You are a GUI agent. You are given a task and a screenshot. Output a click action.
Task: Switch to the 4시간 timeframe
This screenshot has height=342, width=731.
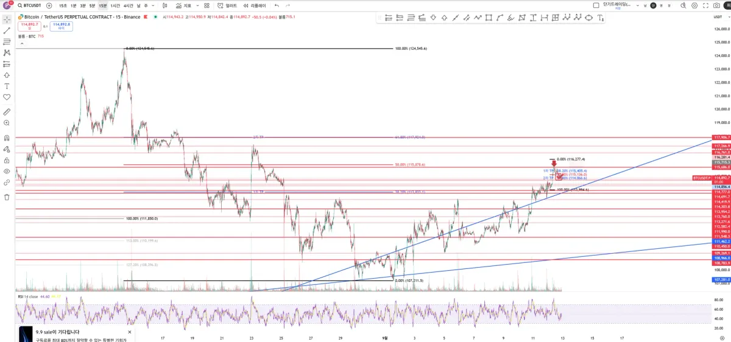pos(128,5)
